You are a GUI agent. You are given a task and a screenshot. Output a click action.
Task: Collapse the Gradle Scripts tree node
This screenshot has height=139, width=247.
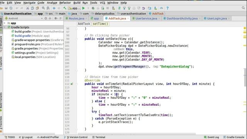tap(5, 27)
